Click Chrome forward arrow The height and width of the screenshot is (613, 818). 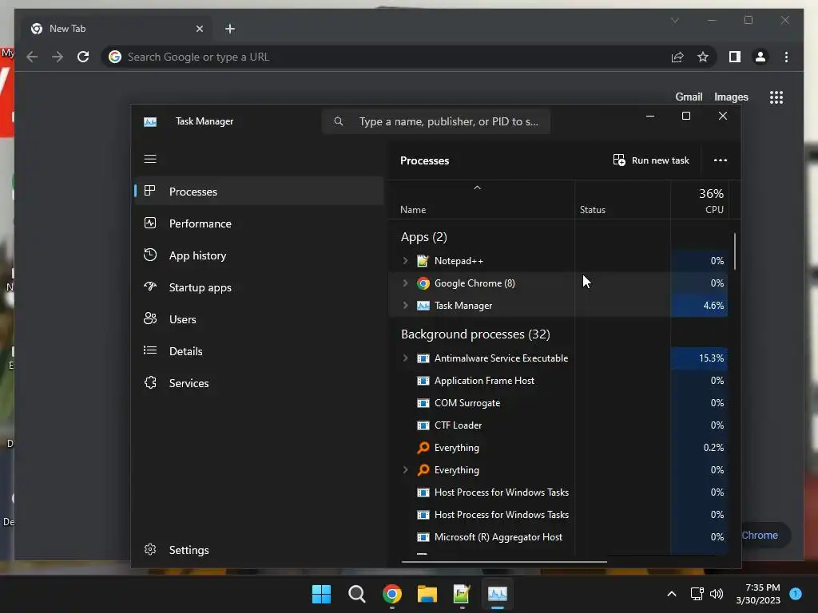(x=58, y=57)
